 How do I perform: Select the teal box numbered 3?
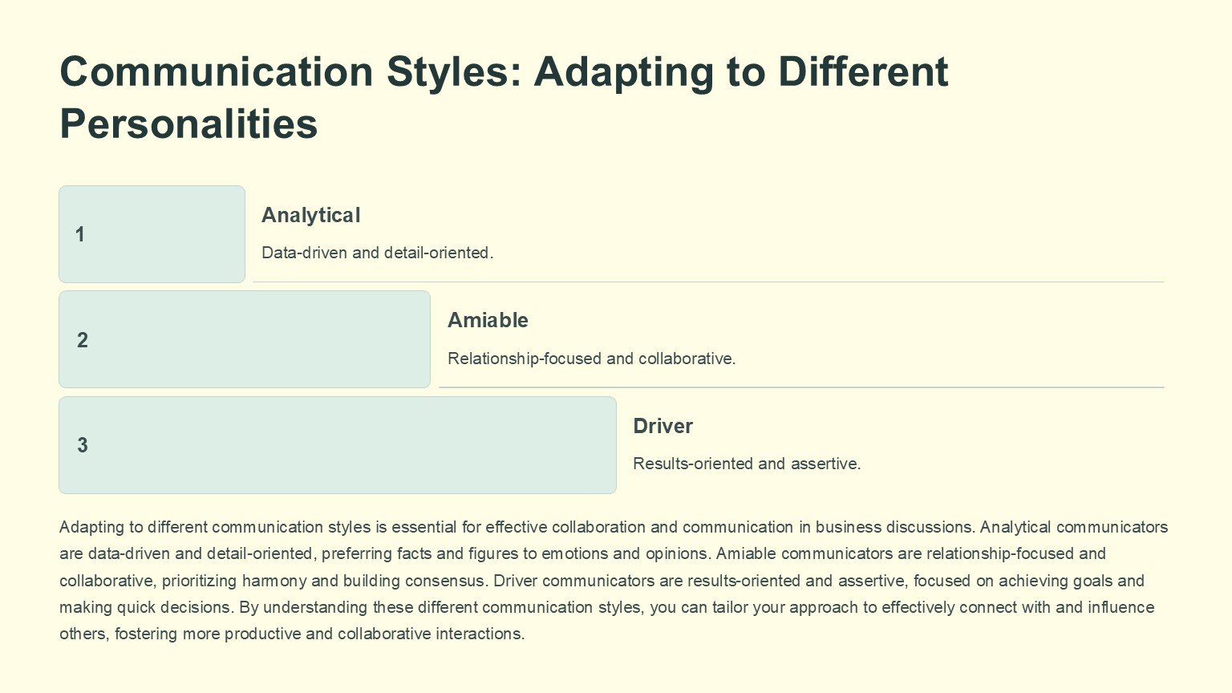[337, 445]
